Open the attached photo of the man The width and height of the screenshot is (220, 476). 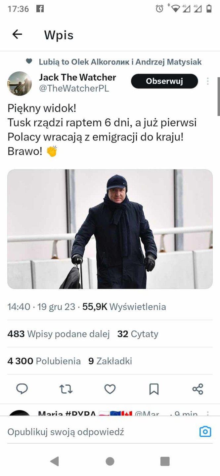click(110, 229)
